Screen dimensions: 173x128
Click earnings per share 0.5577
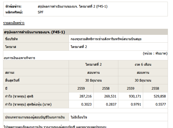[x=161, y=104]
